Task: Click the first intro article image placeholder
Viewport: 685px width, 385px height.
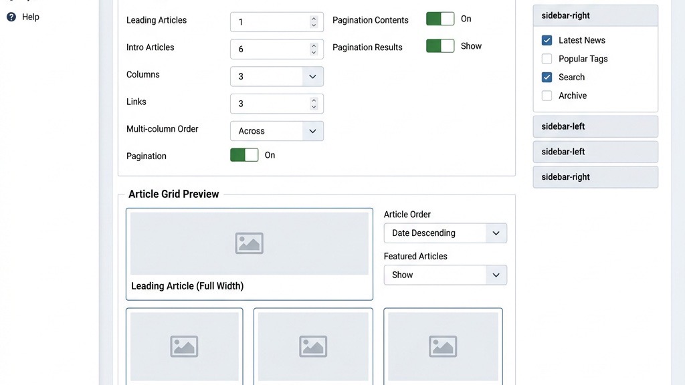Action: pyautogui.click(x=184, y=346)
